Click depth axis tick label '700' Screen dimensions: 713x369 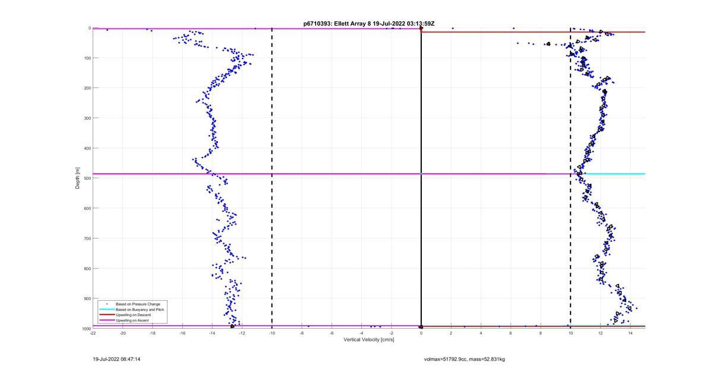(87, 238)
